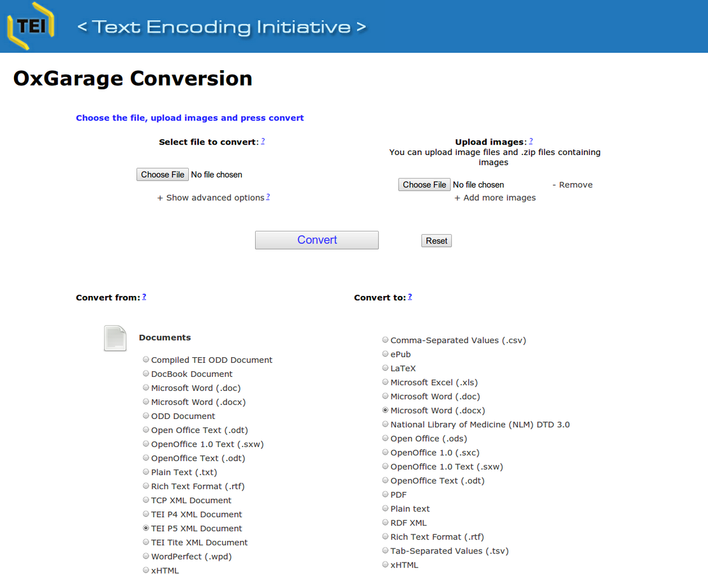Expand Show advanced options
The image size is (708, 574).
click(211, 198)
